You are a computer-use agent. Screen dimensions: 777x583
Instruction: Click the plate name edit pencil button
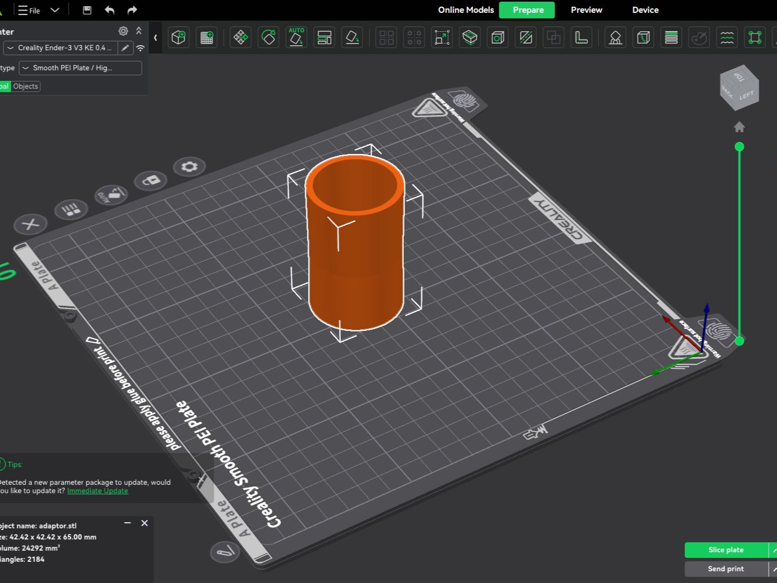click(x=224, y=552)
